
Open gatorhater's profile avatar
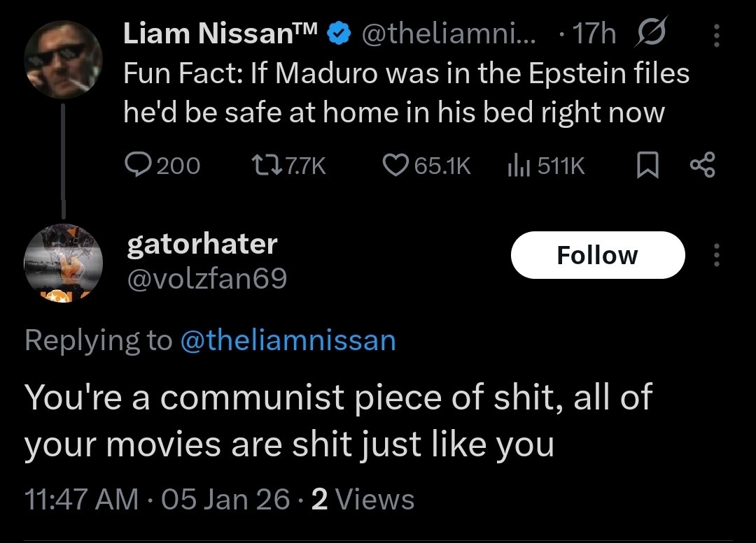64,263
